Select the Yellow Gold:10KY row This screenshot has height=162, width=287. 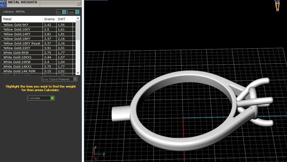(x=39, y=29)
